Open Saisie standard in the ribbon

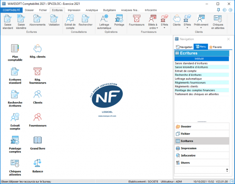[x=8, y=22]
